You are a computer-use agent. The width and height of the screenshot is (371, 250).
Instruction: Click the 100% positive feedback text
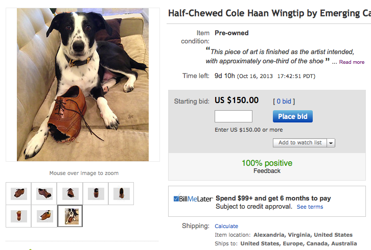point(267,163)
